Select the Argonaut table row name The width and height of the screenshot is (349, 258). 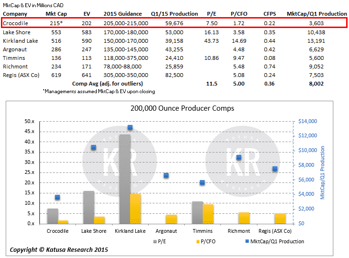coord(15,49)
